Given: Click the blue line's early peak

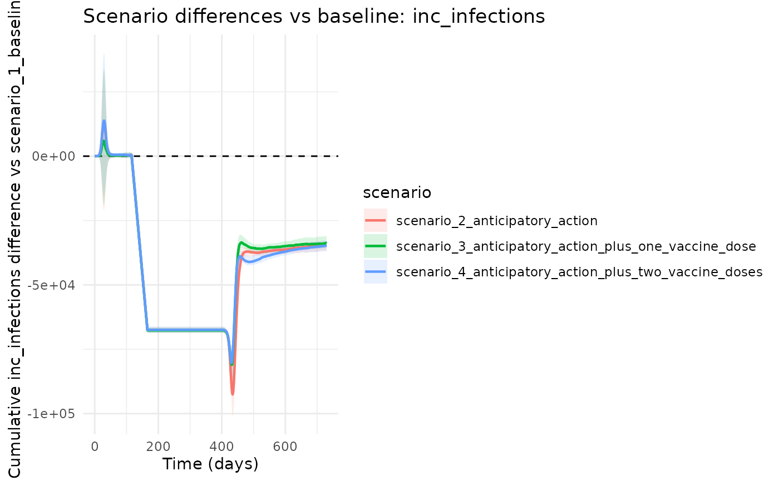Looking at the screenshot, I should [x=103, y=121].
